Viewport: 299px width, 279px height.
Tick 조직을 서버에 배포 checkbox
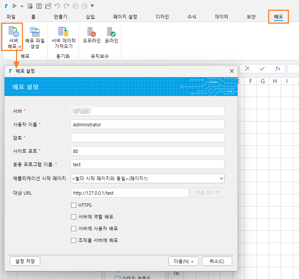tap(74, 240)
